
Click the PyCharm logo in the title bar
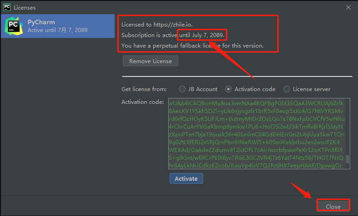(x=7, y=7)
